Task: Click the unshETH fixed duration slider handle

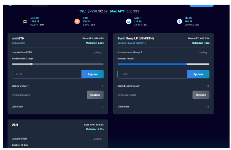Action: pos(31,64)
